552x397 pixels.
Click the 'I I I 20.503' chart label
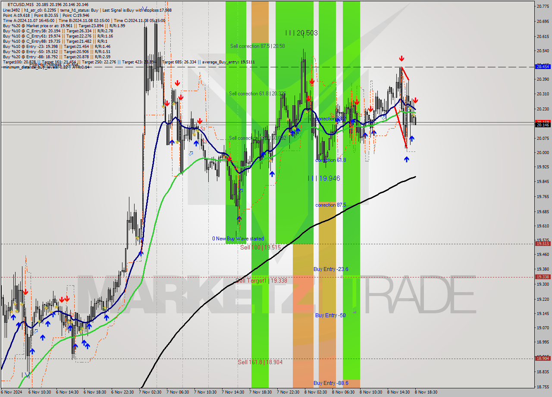pos(301,33)
